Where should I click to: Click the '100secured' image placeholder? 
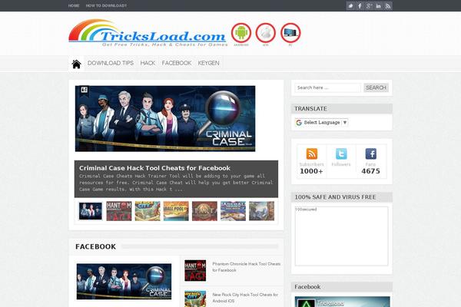(x=341, y=236)
